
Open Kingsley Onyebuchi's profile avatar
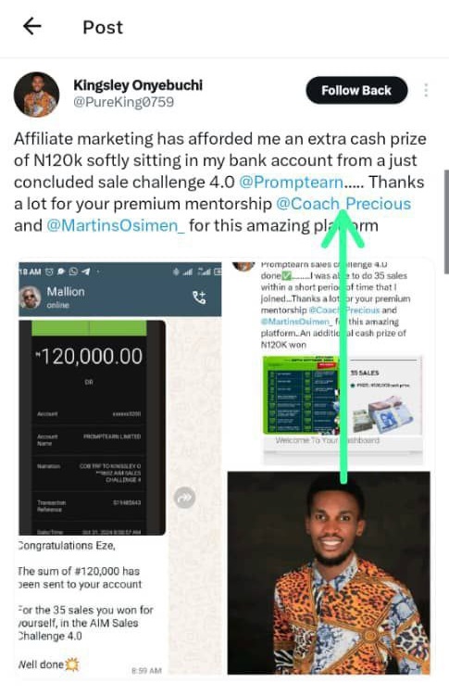tap(36, 95)
